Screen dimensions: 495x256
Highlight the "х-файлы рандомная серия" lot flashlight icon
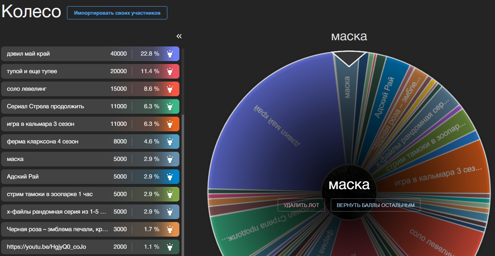(170, 212)
